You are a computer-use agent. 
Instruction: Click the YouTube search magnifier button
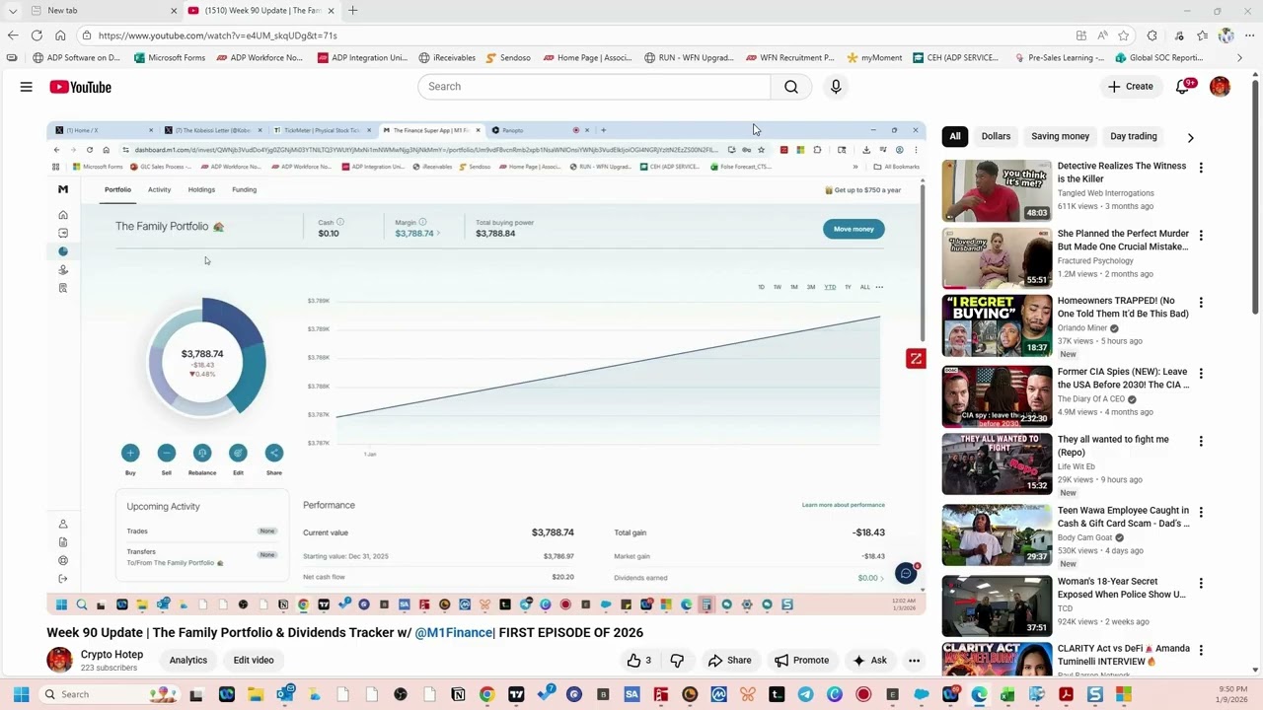(791, 87)
